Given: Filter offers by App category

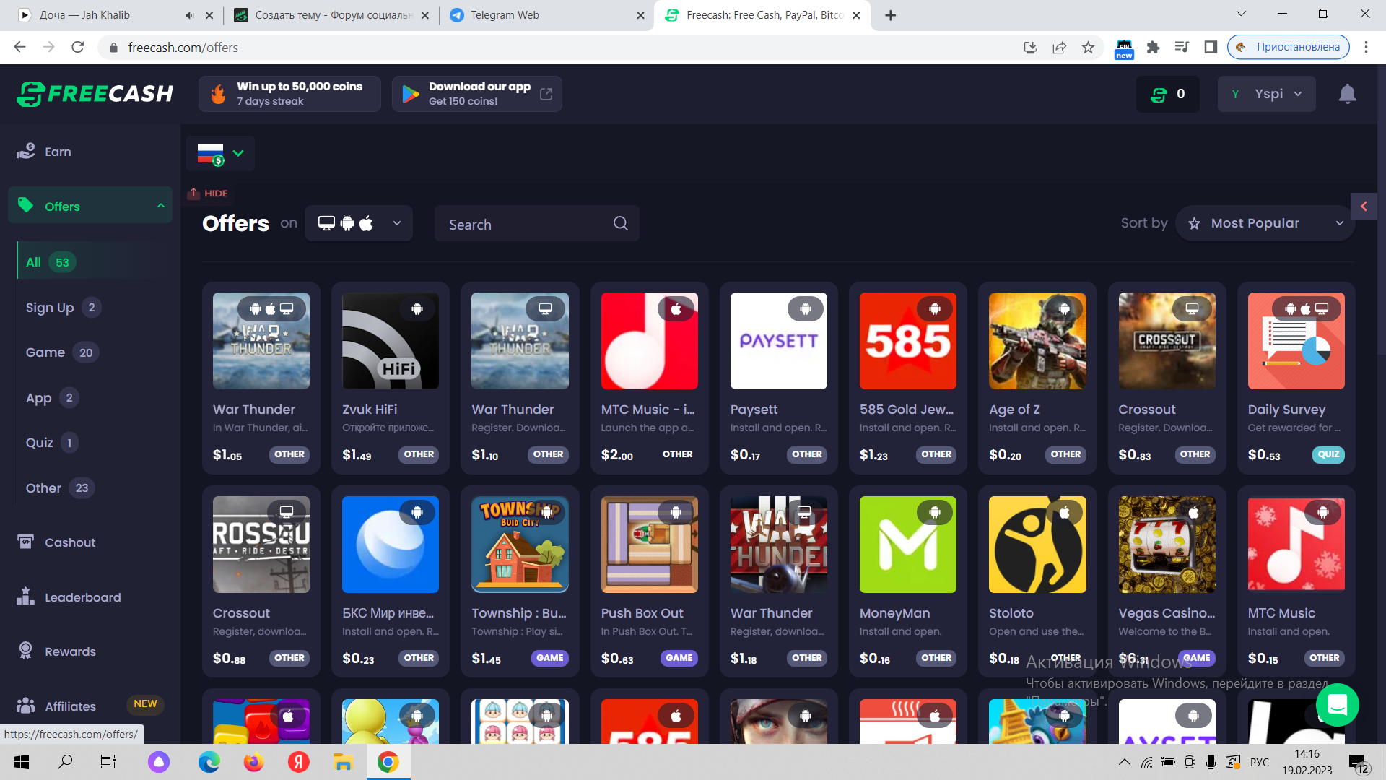Looking at the screenshot, I should [51, 398].
